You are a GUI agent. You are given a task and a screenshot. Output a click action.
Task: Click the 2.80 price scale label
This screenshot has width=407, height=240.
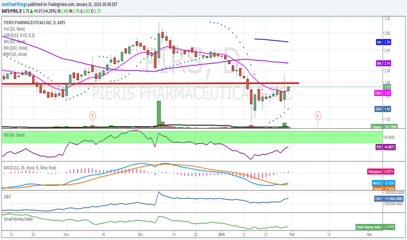point(387,33)
